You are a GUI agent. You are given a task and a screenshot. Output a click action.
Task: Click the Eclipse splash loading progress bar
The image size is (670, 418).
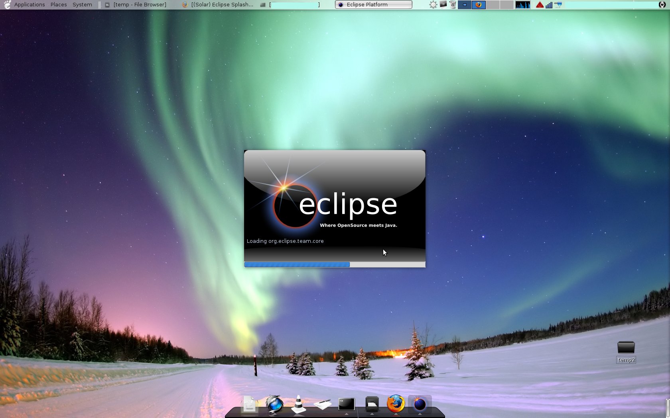coord(335,264)
